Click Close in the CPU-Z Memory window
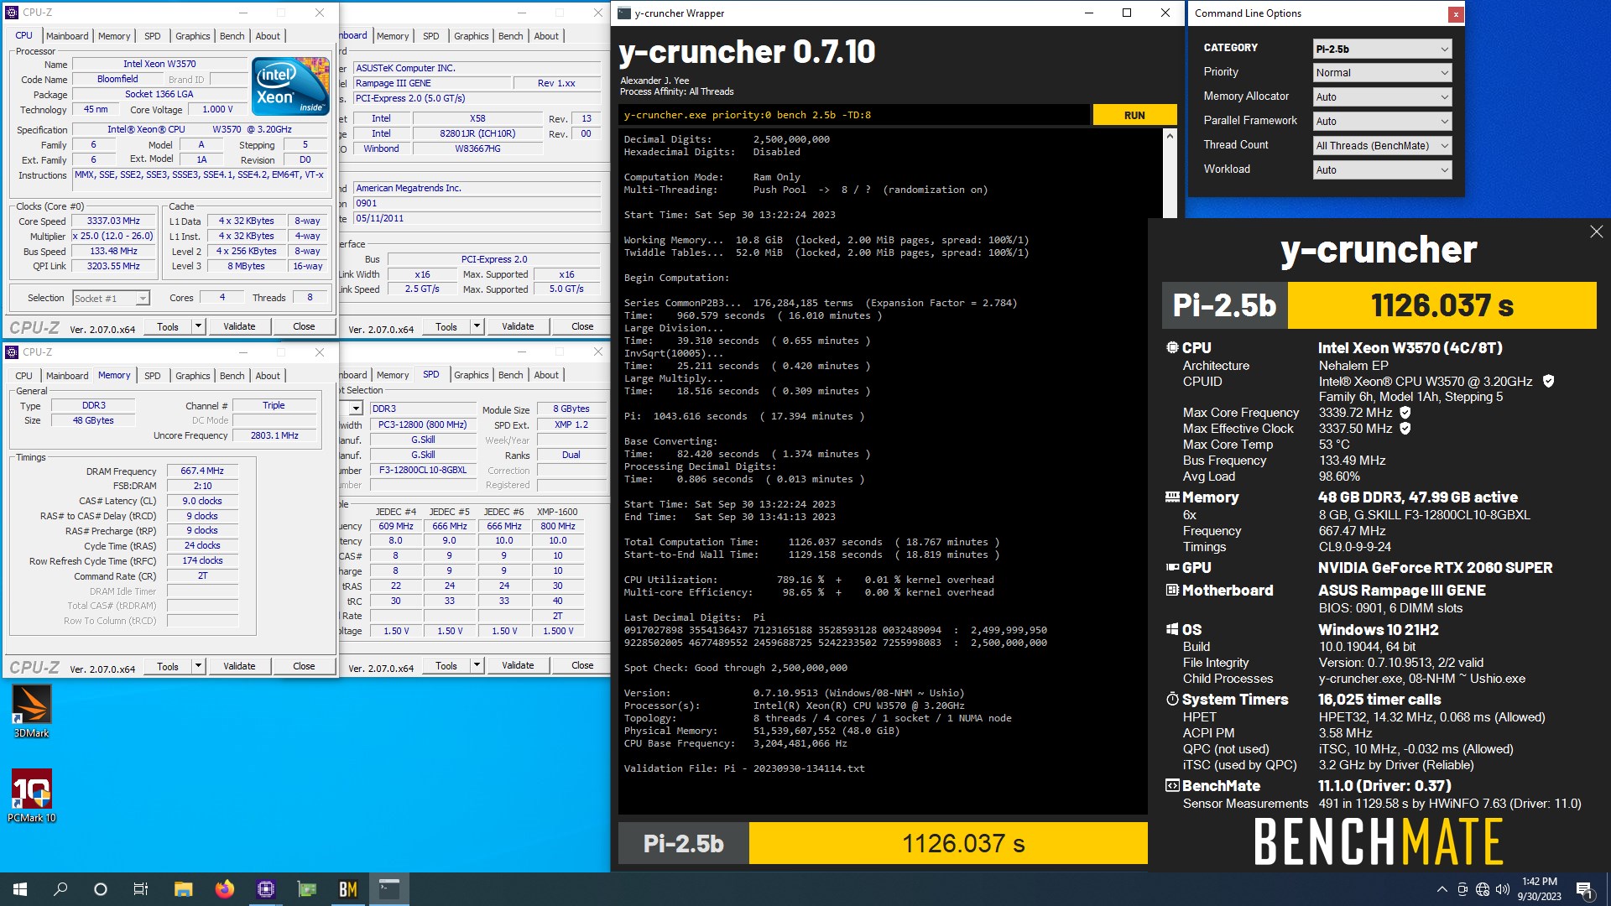 (x=304, y=666)
